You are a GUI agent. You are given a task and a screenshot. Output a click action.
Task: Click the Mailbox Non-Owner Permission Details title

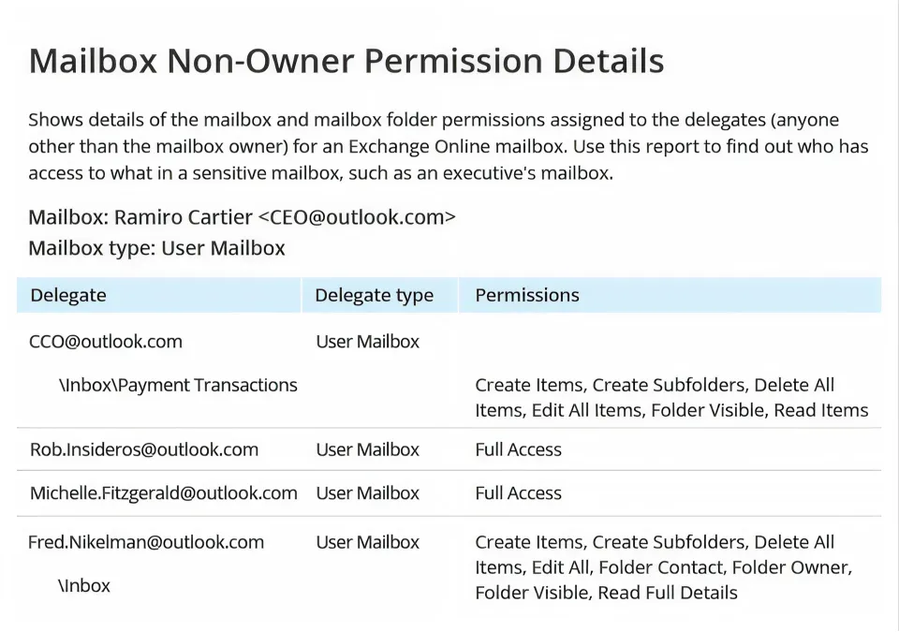(346, 62)
